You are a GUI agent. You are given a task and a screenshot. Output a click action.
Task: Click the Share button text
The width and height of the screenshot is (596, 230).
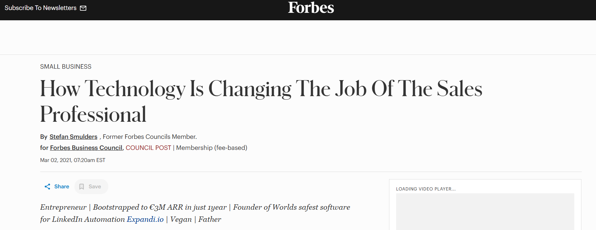[62, 187]
